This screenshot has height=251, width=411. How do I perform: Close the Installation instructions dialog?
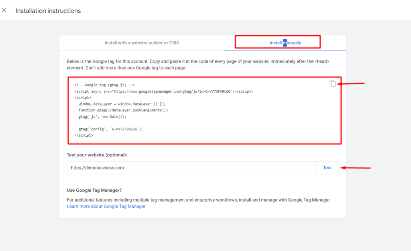(x=4, y=10)
